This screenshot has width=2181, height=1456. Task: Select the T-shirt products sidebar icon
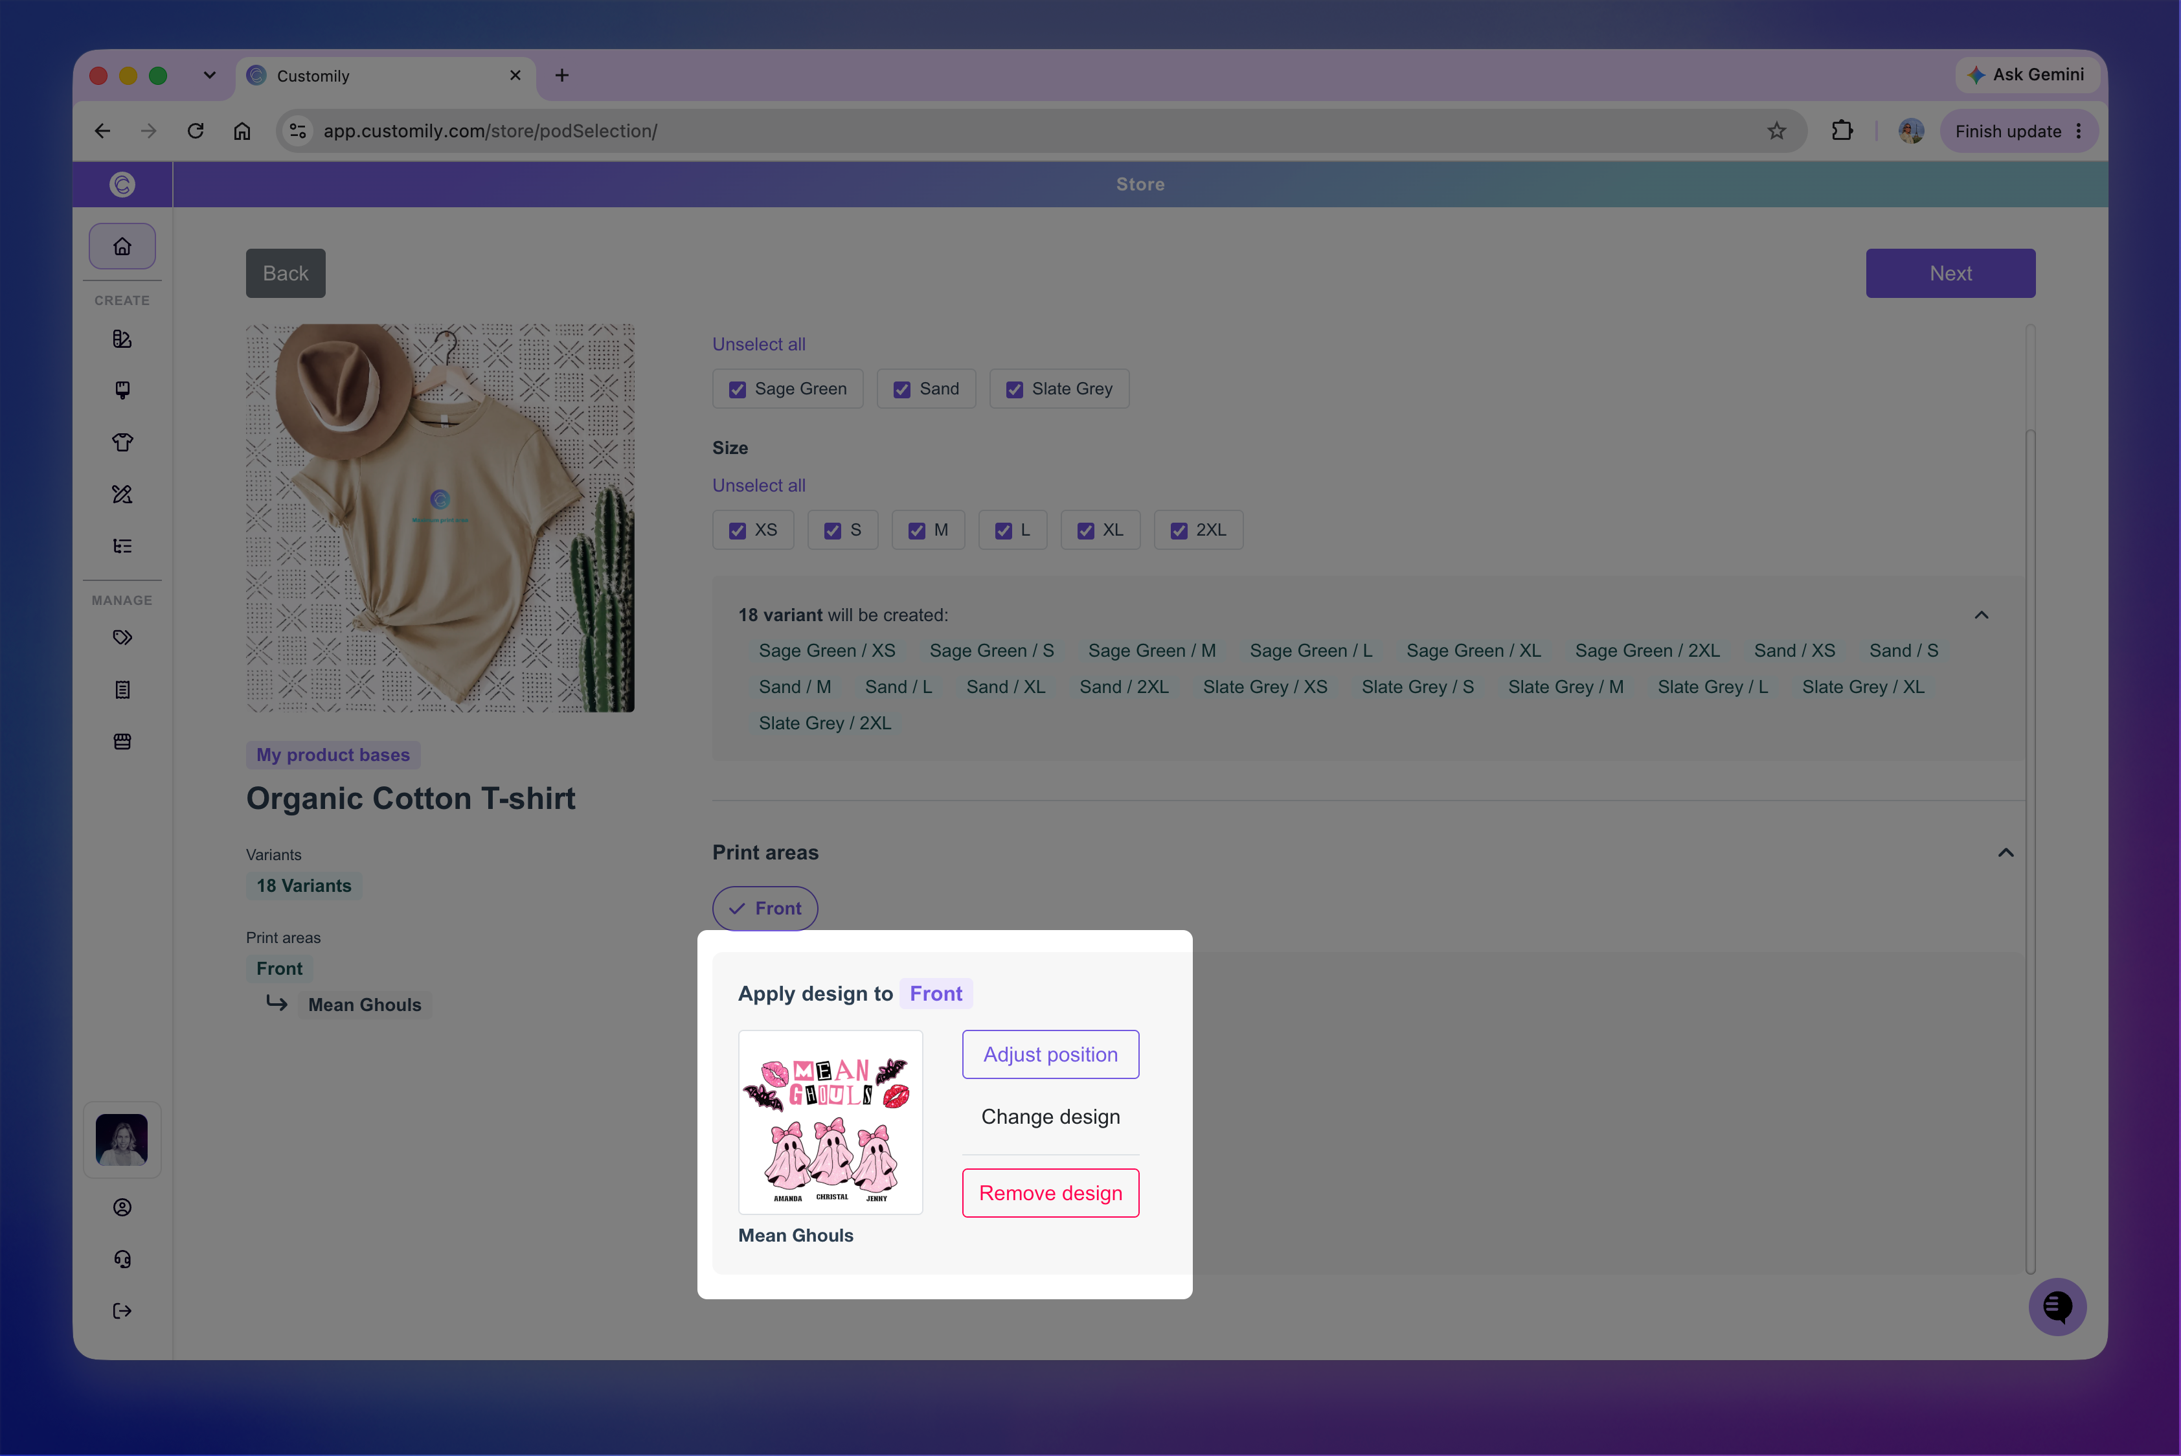pyautogui.click(x=122, y=442)
